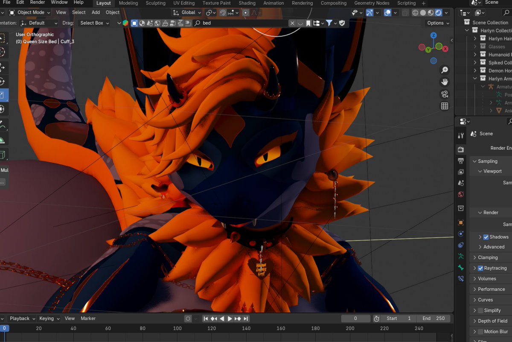Clear the 'bed' search filter

point(292,23)
